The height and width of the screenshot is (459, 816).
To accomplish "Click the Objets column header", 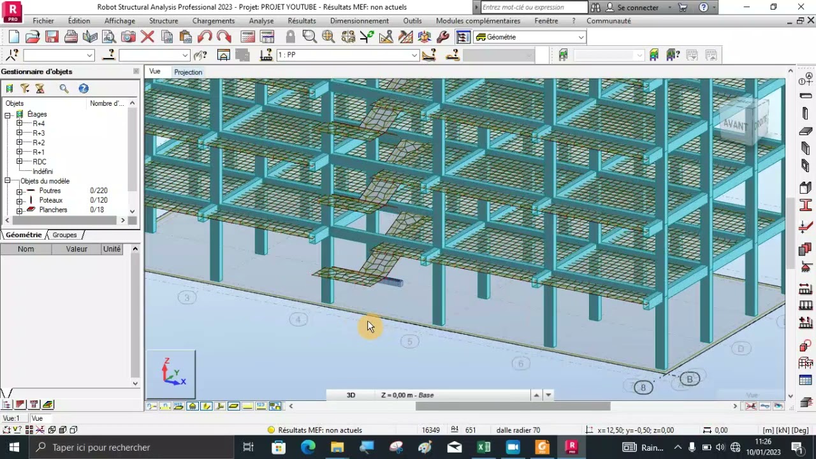I will pos(43,103).
